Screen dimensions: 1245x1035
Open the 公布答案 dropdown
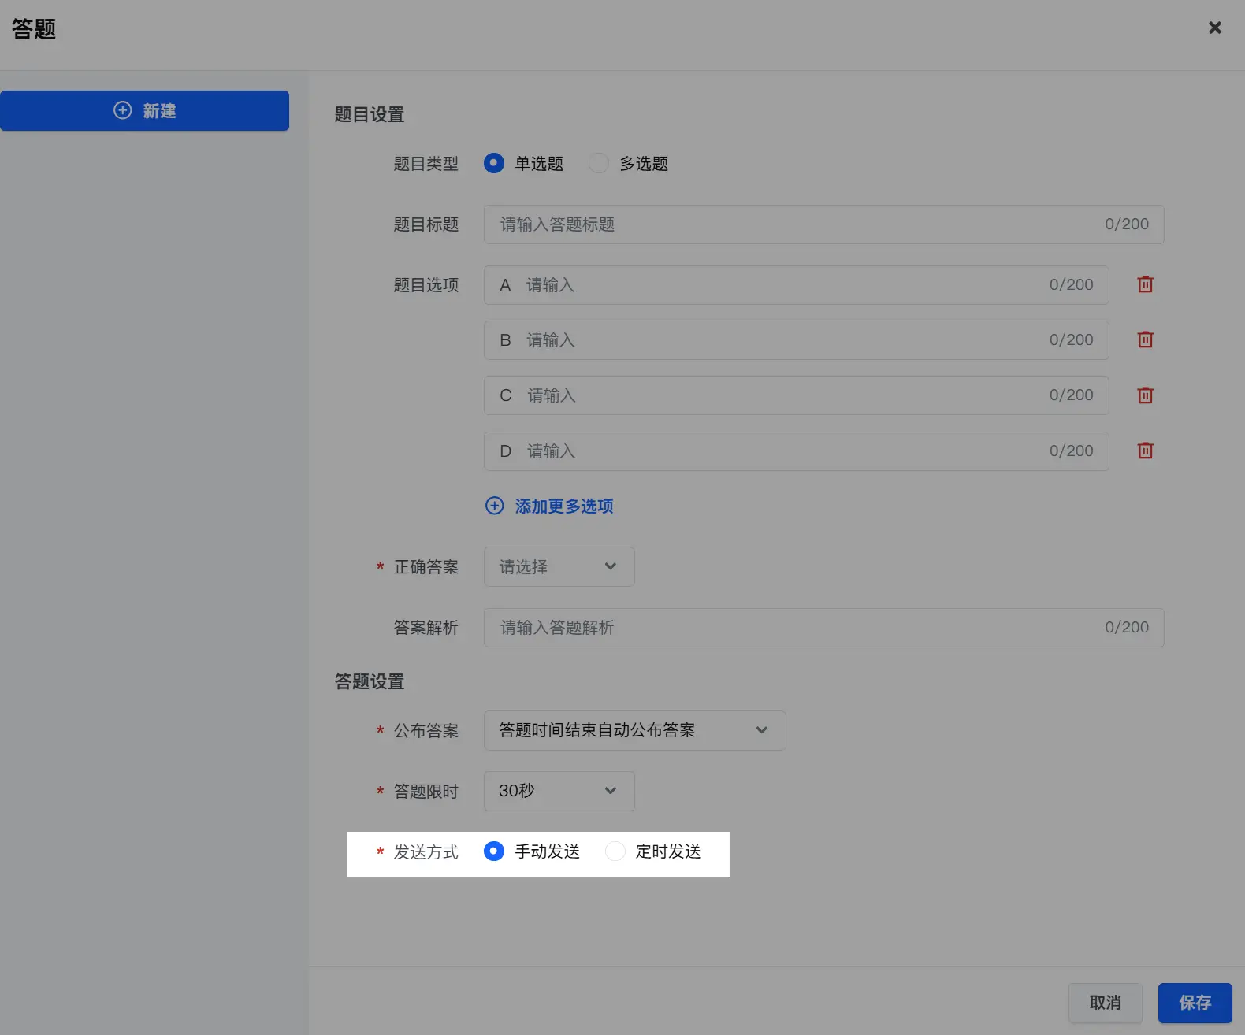pos(635,730)
